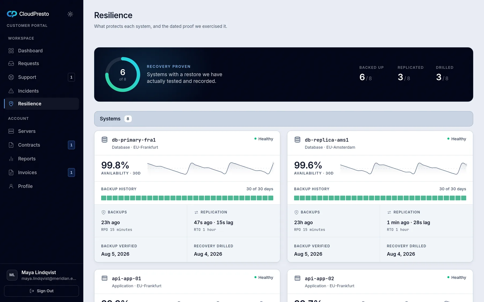Click the Contracts notification badge
484x302 pixels.
(71, 145)
